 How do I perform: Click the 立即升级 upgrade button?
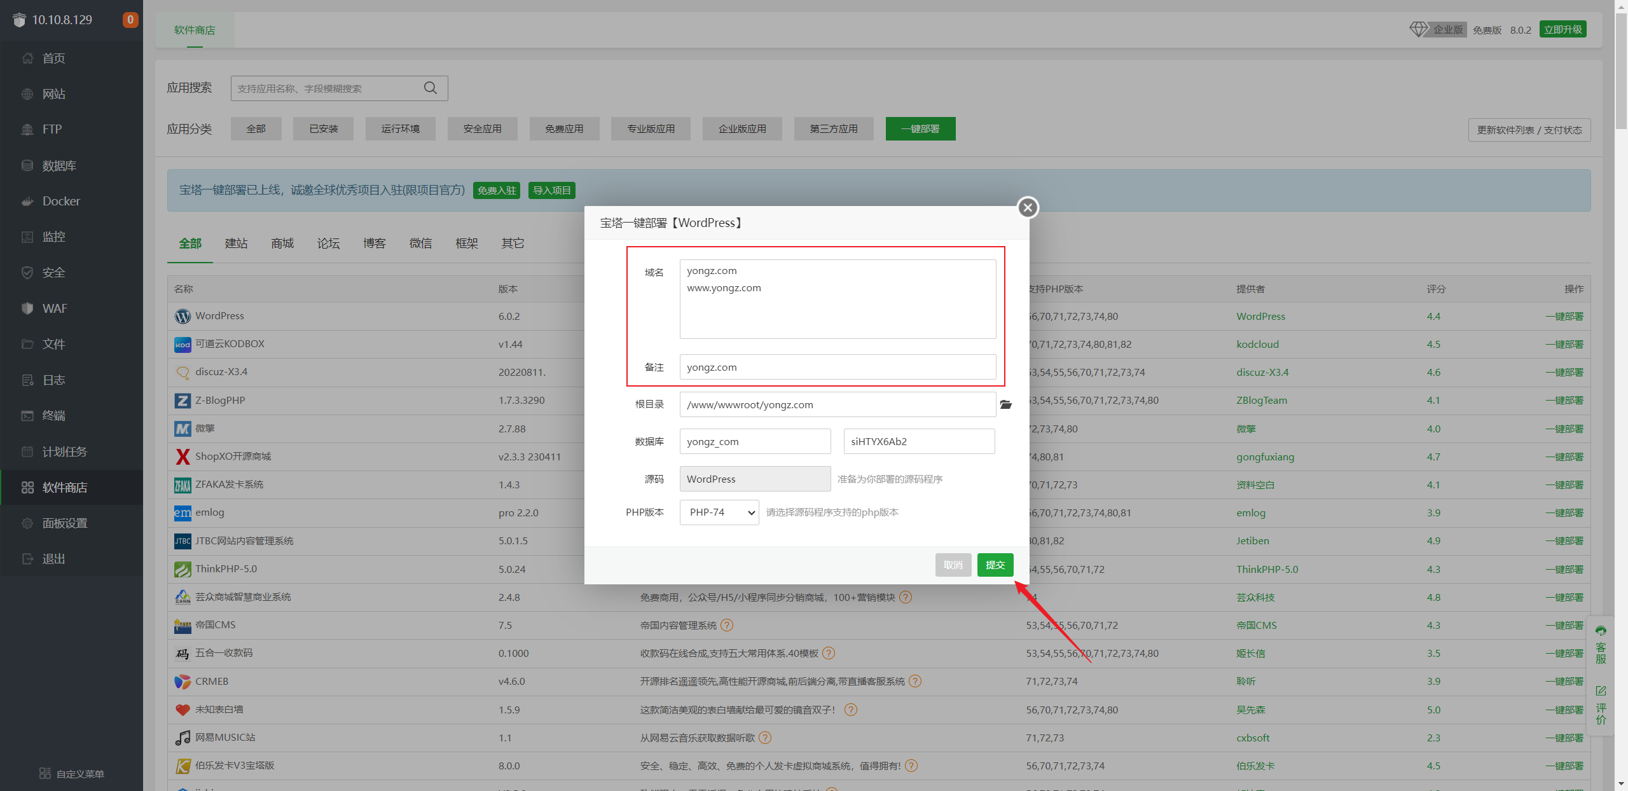coord(1562,29)
